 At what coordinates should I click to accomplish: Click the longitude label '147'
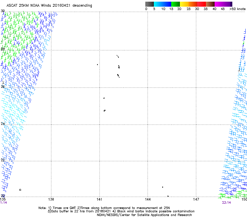pos(196,199)
